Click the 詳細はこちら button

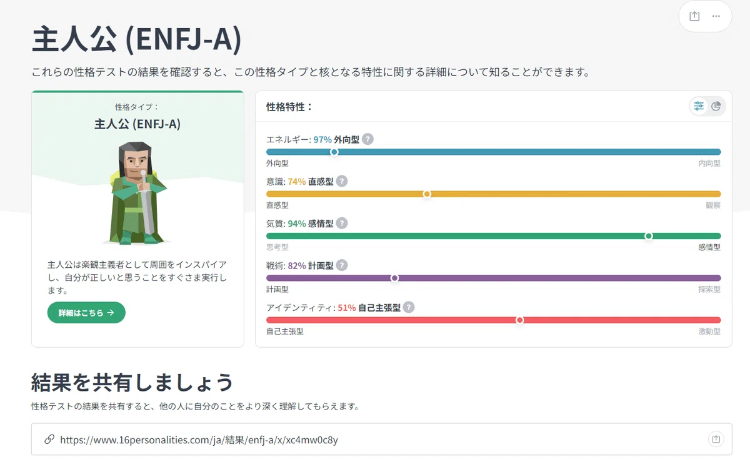click(x=86, y=313)
